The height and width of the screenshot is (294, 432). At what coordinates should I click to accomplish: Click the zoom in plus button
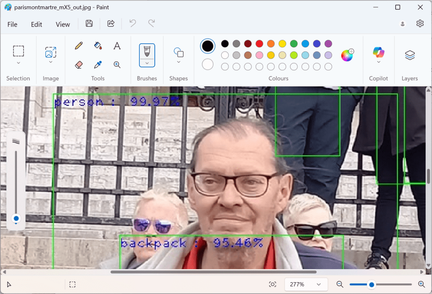click(x=421, y=284)
